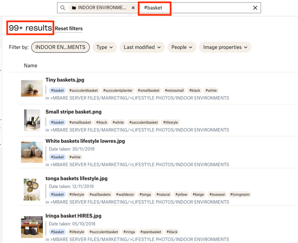Click the Tiny baskets.jpg thumbnail

(x=32, y=88)
